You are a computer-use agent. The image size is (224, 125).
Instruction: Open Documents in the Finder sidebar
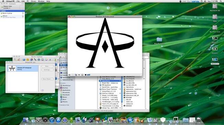pyautogui.click(x=65, y=92)
